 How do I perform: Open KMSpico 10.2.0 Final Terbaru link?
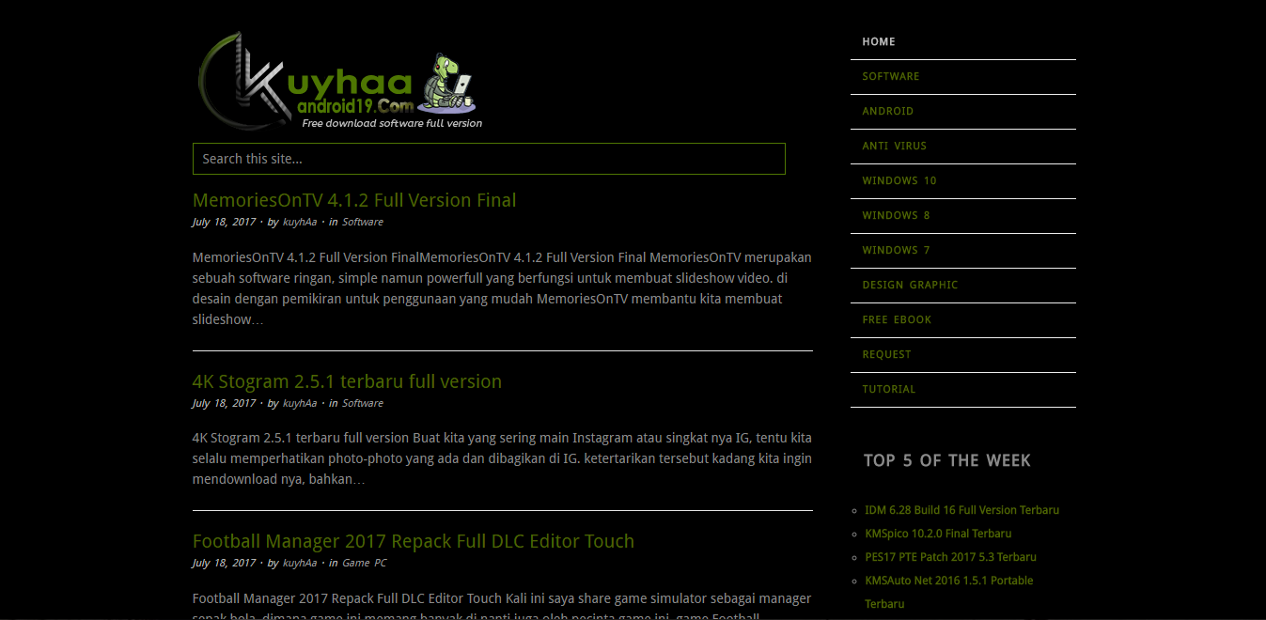point(938,534)
